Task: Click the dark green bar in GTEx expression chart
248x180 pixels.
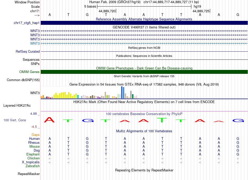Action: click(x=133, y=97)
